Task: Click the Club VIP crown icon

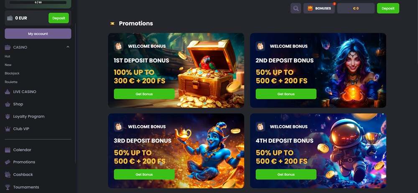Action: 8,129
